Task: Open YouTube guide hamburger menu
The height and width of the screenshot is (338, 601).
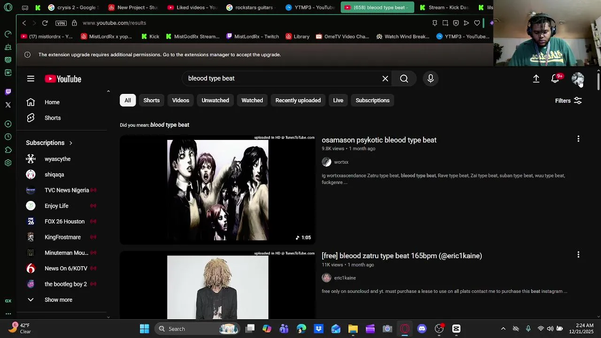Action: tap(31, 79)
